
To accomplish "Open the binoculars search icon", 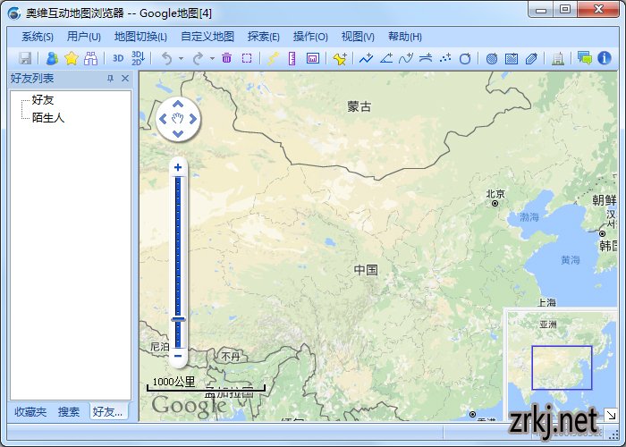I will pos(90,59).
